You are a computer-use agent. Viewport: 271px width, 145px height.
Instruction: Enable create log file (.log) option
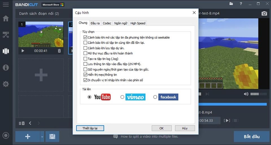pyautogui.click(x=85, y=59)
